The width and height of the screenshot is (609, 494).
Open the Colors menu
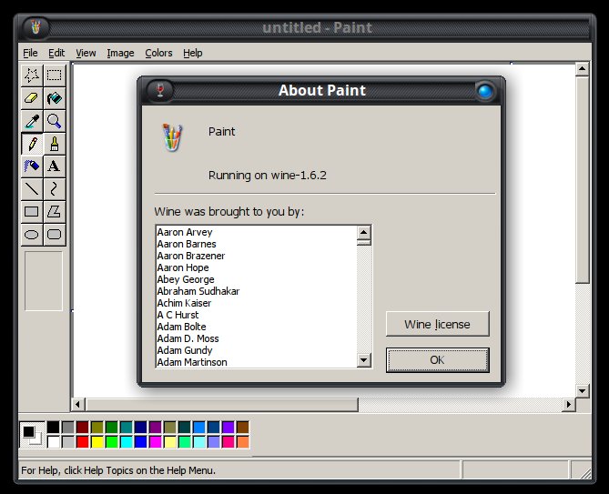158,53
